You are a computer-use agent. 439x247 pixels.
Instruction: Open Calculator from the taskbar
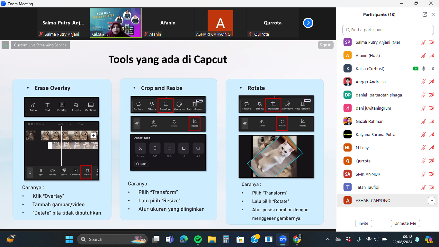pyautogui.click(x=226, y=239)
